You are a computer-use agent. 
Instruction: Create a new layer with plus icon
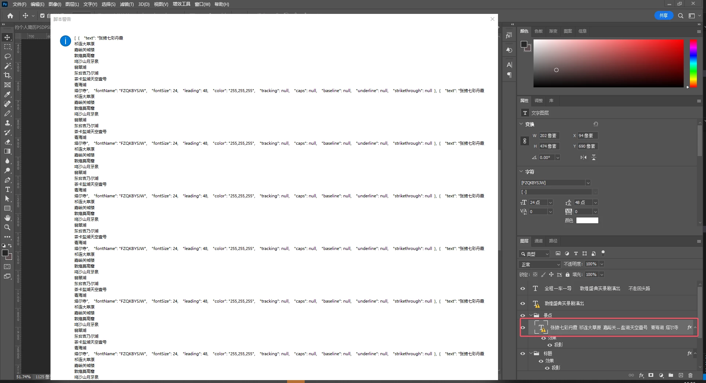681,375
